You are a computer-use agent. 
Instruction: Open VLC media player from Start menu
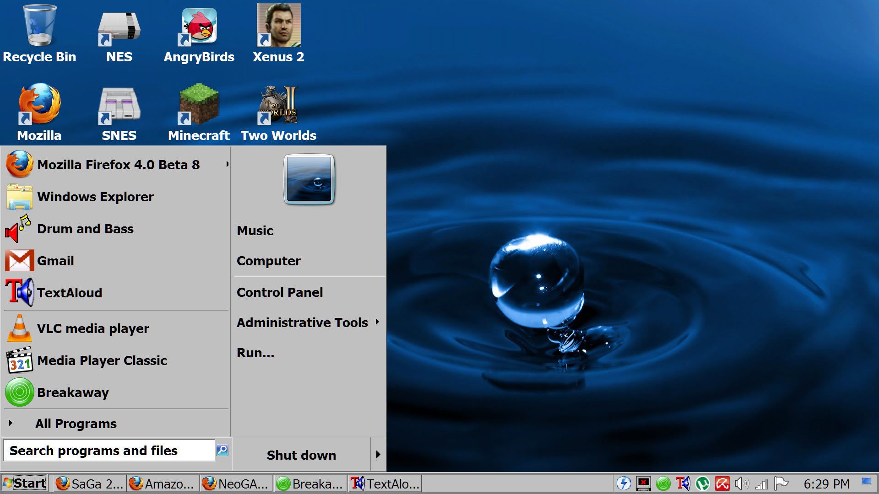pyautogui.click(x=117, y=328)
